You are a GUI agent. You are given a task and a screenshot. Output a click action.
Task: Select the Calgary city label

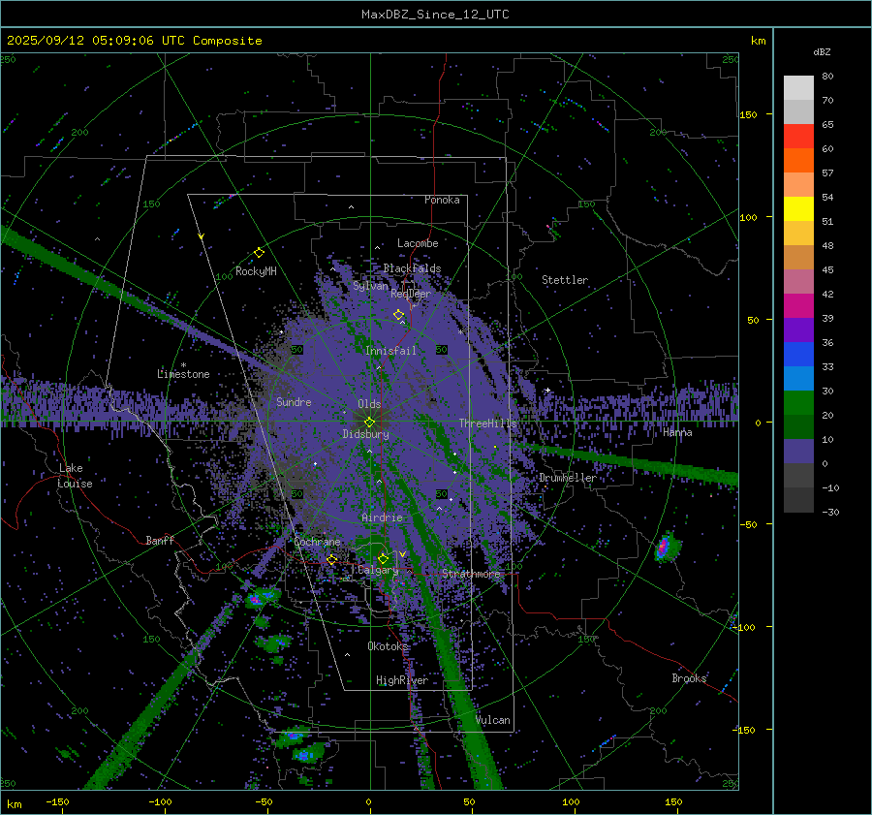[378, 570]
